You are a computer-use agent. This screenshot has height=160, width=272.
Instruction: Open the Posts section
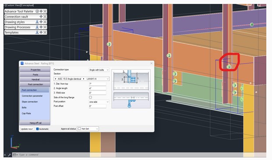(35, 75)
